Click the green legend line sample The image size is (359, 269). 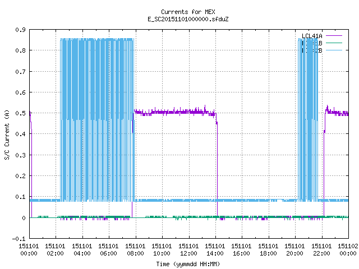click(334, 43)
